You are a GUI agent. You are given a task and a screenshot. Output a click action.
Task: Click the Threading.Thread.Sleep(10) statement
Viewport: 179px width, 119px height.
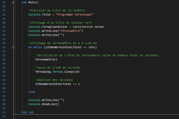pyautogui.click(x=57, y=72)
